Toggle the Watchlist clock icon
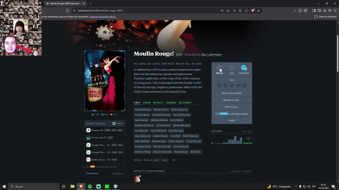The width and height of the screenshot is (339, 190). coord(244,68)
